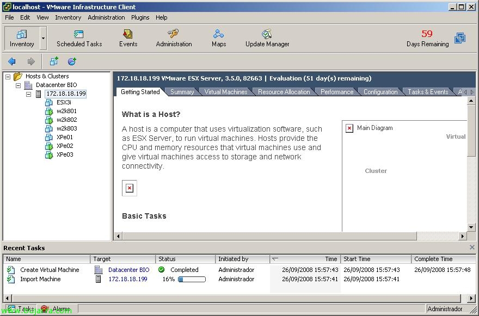Collapse the 172.18.18.199 host node
This screenshot has width=479, height=316.
(x=28, y=94)
